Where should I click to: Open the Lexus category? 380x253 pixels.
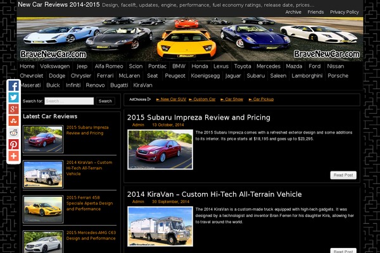point(221,66)
